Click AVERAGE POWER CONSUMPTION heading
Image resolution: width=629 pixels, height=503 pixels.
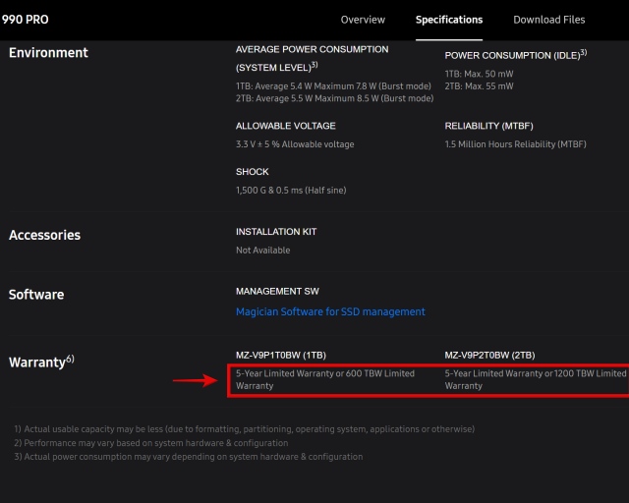pyautogui.click(x=312, y=58)
